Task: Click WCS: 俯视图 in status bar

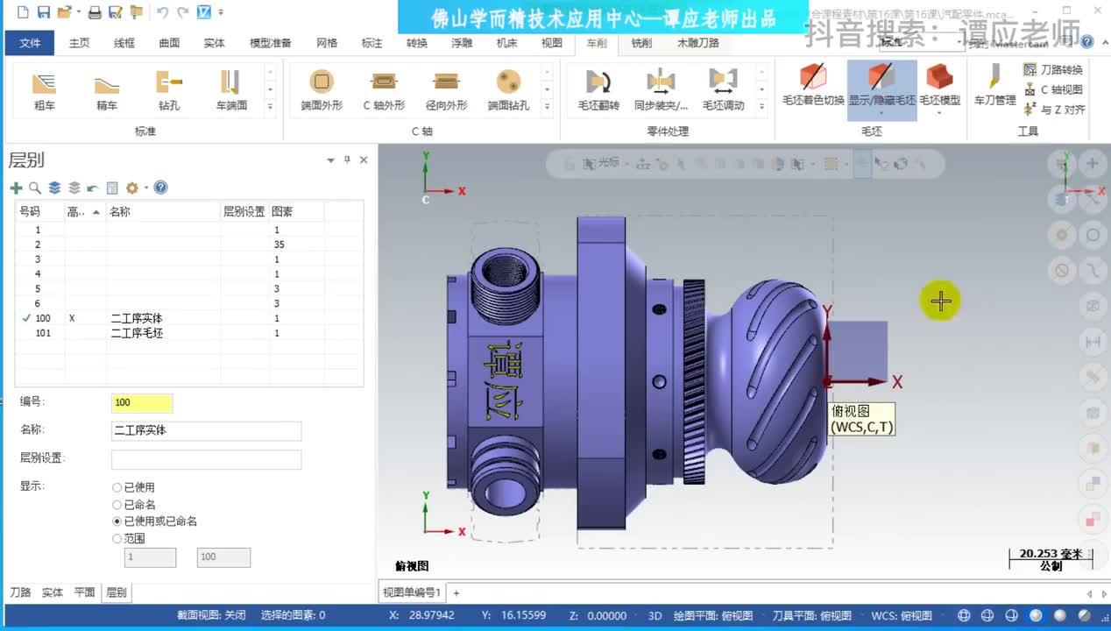Action: click(x=902, y=615)
